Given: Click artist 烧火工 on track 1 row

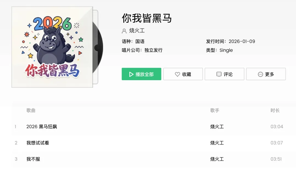Looking at the screenshot, I should point(217,127).
